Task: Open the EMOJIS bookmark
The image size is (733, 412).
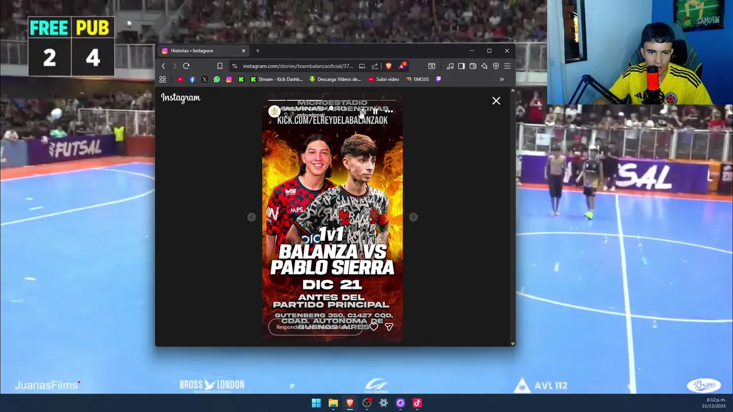Action: (x=417, y=80)
